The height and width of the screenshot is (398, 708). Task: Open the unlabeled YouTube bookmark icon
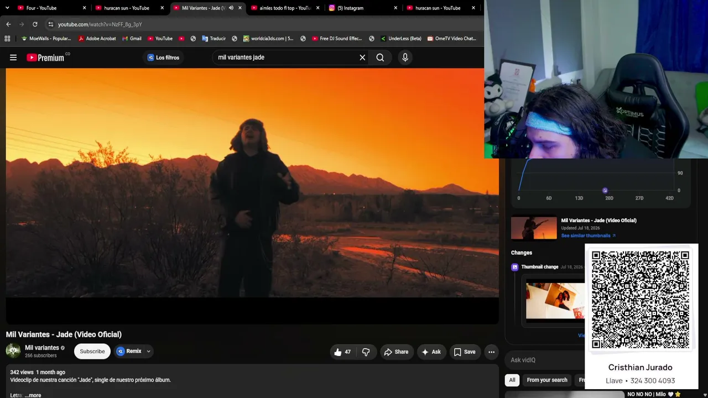click(x=181, y=39)
